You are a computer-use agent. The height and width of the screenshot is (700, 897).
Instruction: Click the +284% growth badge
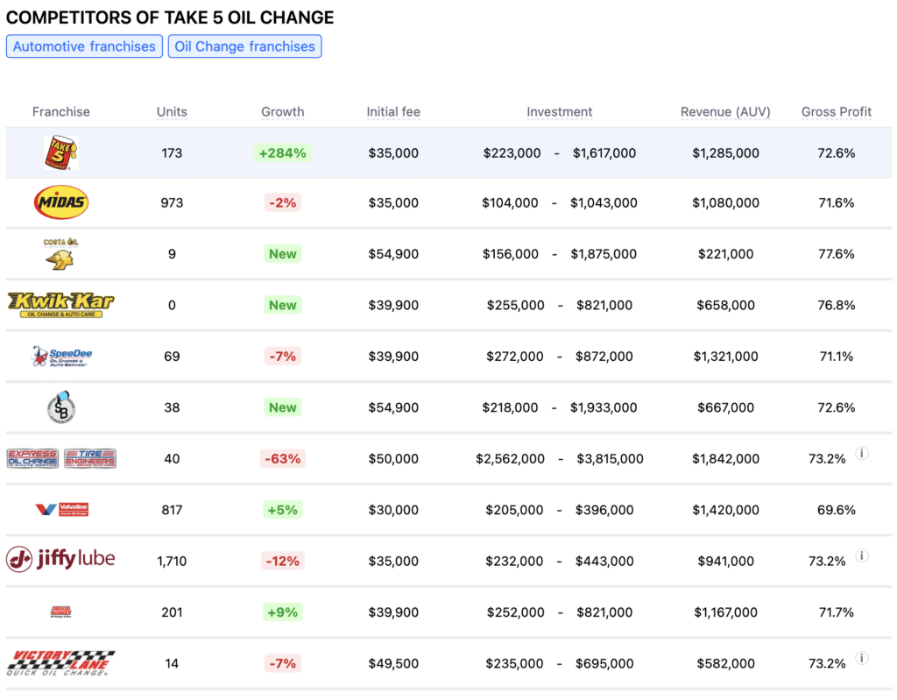283,152
